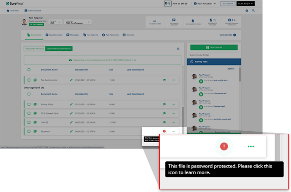The height and width of the screenshot is (192, 291).
Task: Open the TaxCaddy product dropdown
Action: [x=245, y=3]
